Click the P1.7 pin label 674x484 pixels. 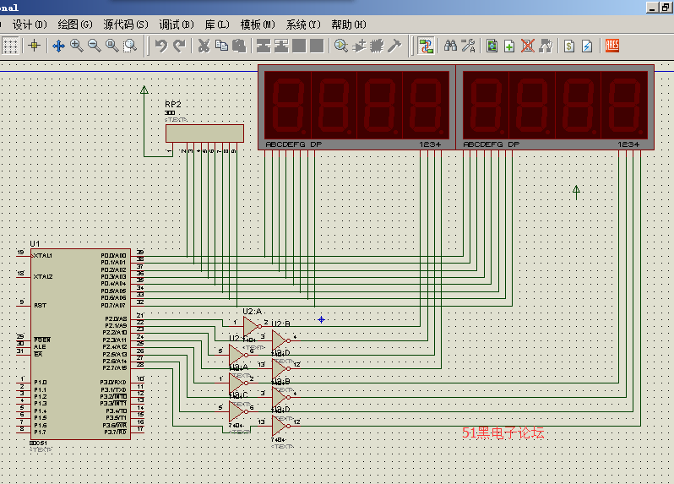point(41,432)
